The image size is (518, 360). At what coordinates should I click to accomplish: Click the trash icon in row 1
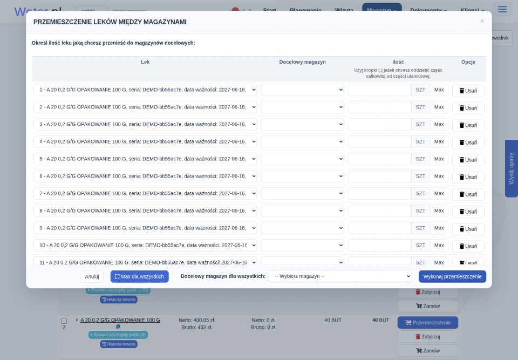[461, 91]
